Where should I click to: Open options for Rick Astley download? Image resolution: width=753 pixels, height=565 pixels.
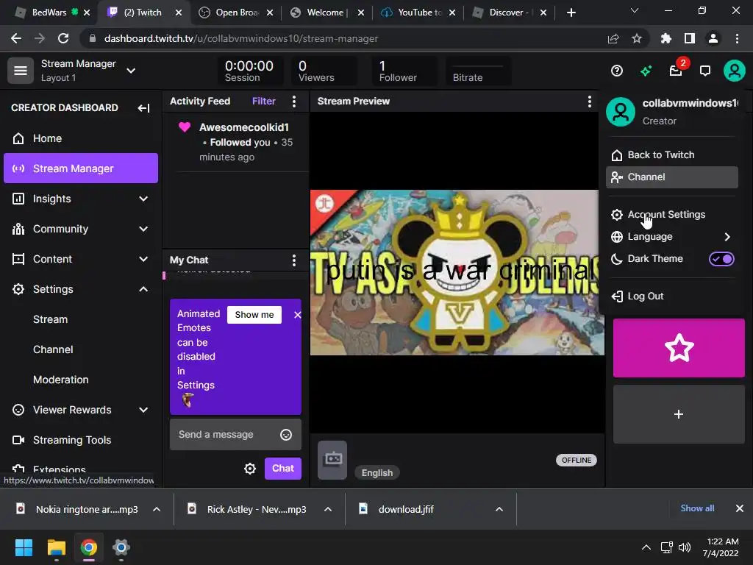[328, 509]
